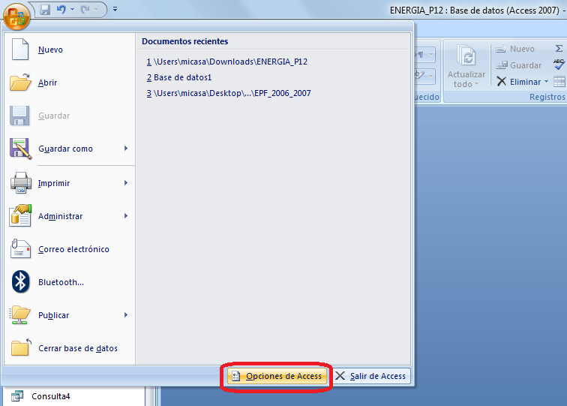Open the Actualizar todo dropdown arrow

[476, 84]
